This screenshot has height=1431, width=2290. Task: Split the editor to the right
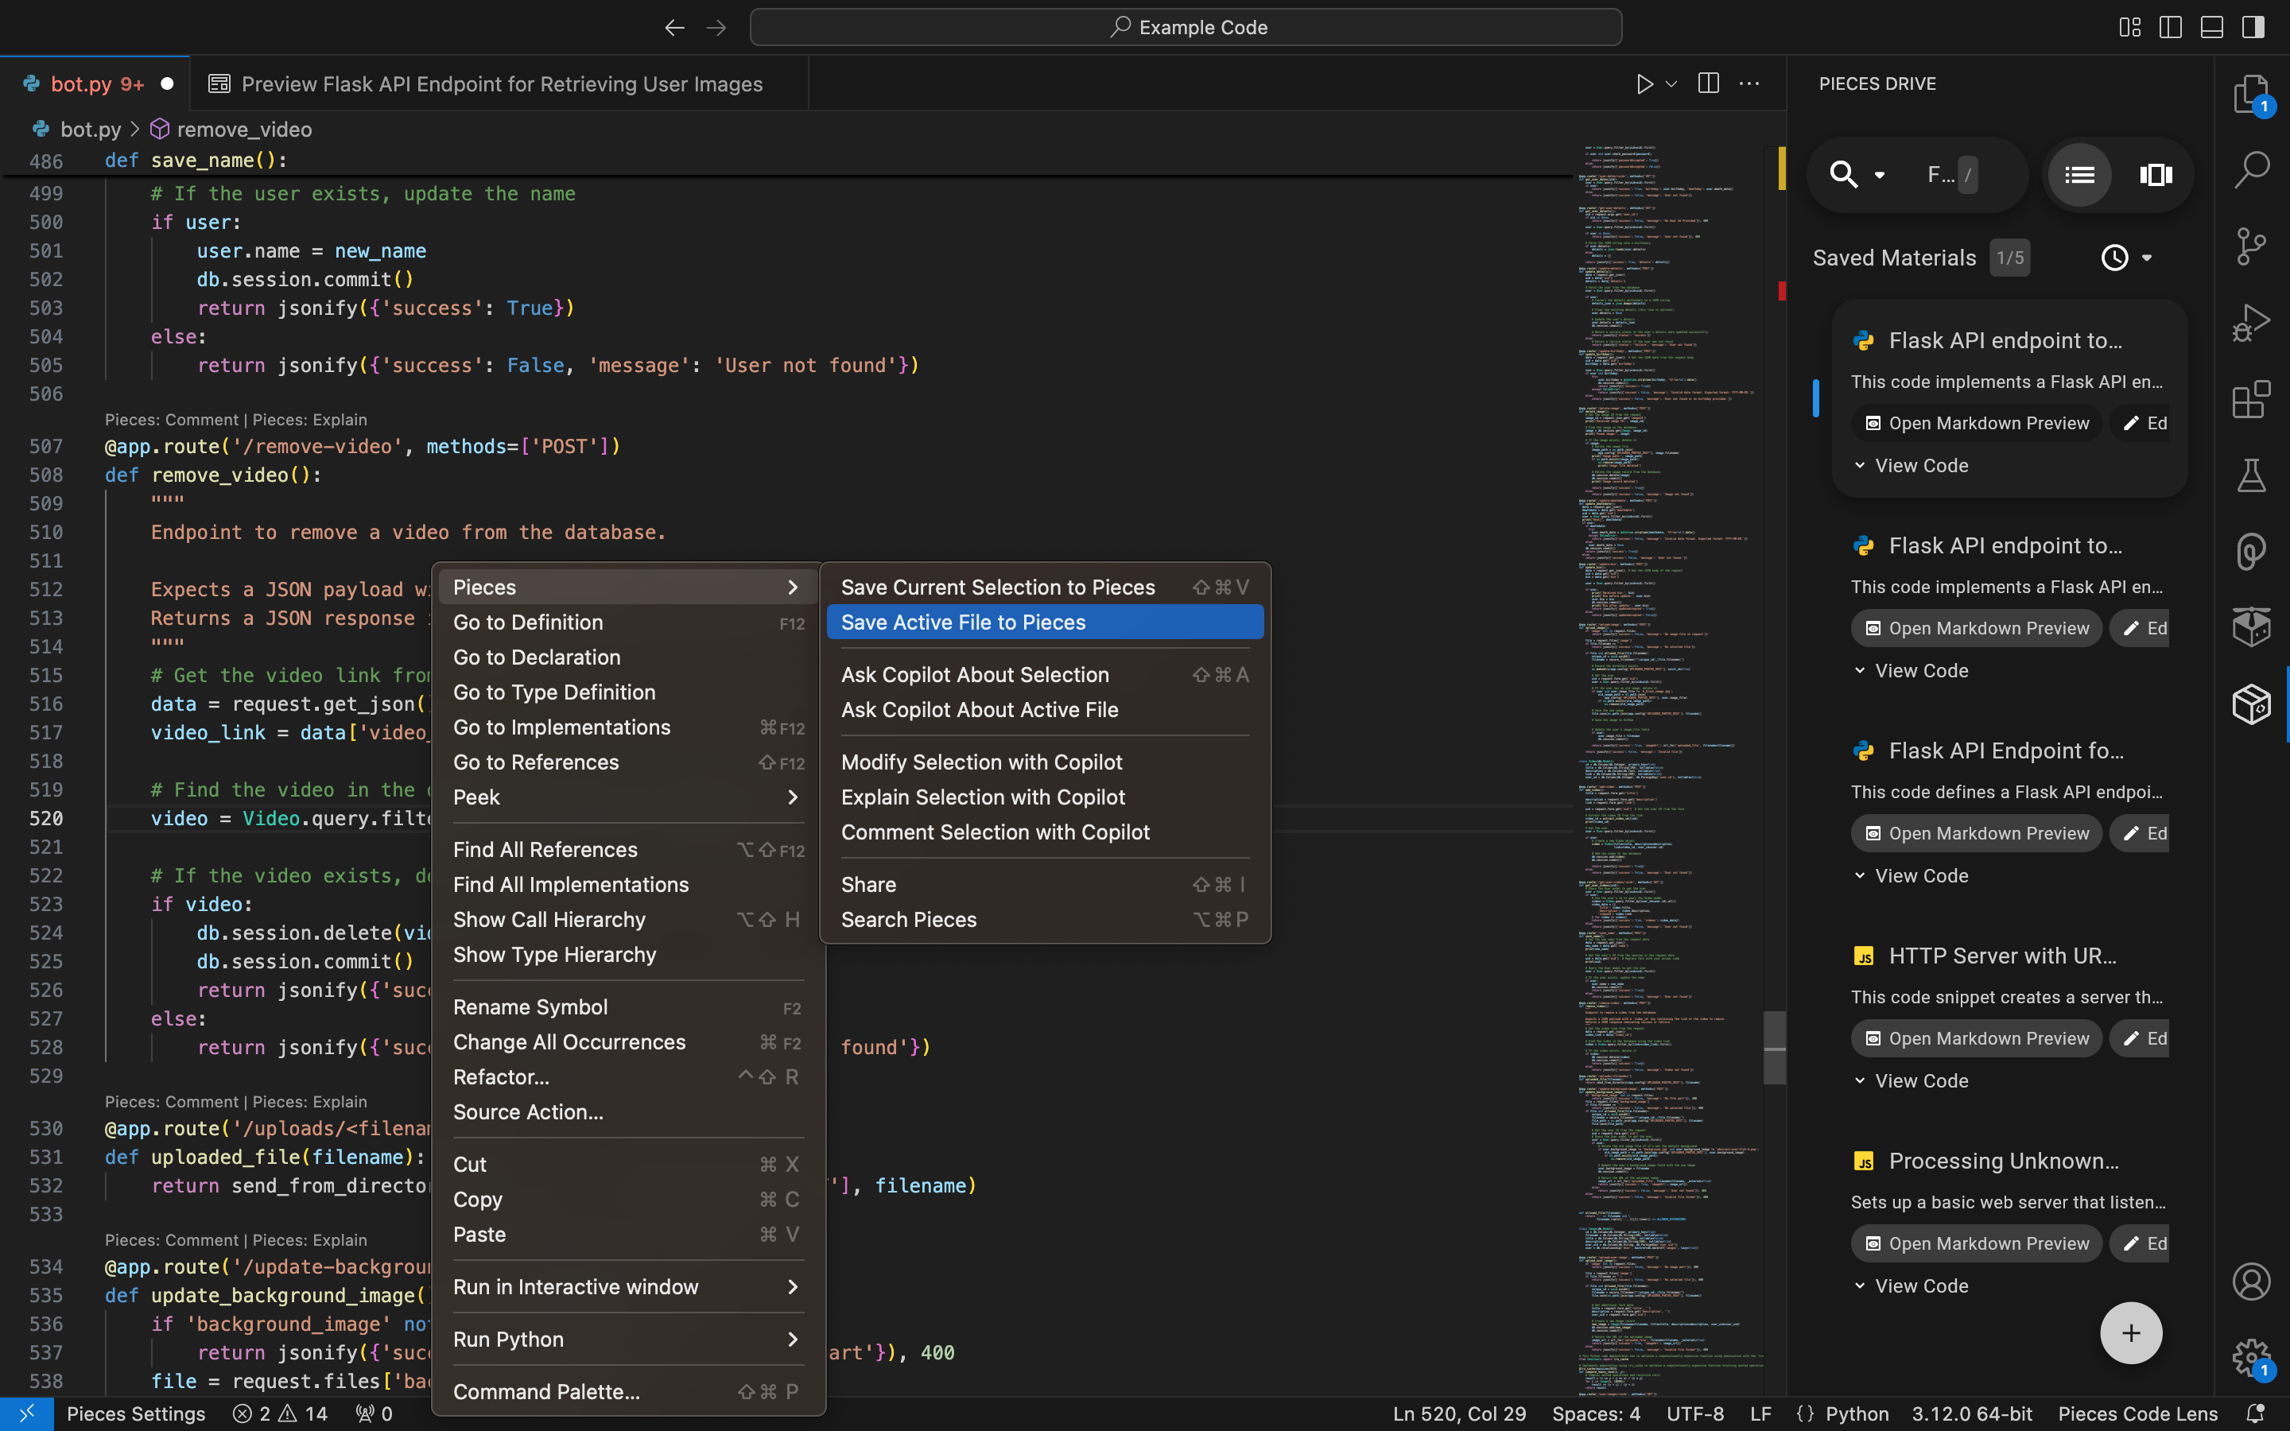pos(1708,83)
